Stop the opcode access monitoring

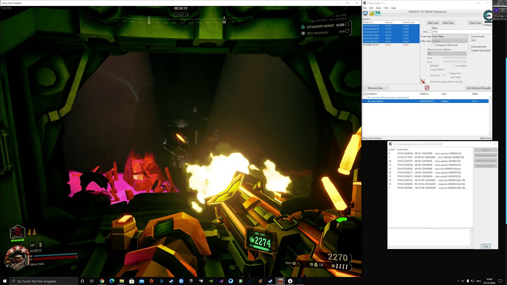pyautogui.click(x=486, y=246)
